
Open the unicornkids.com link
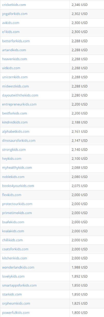point(15,77)
